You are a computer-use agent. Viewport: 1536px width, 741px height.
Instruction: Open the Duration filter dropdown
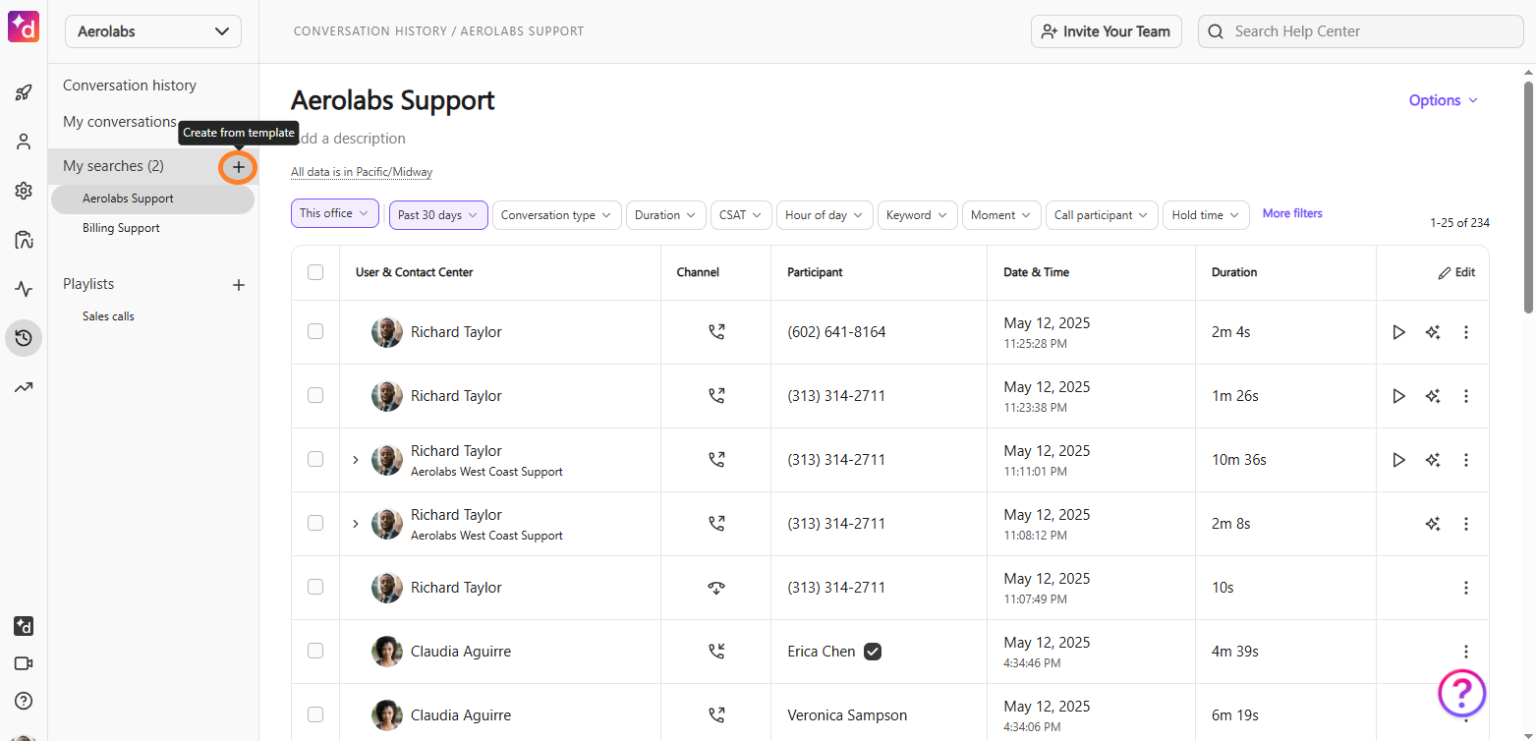666,215
